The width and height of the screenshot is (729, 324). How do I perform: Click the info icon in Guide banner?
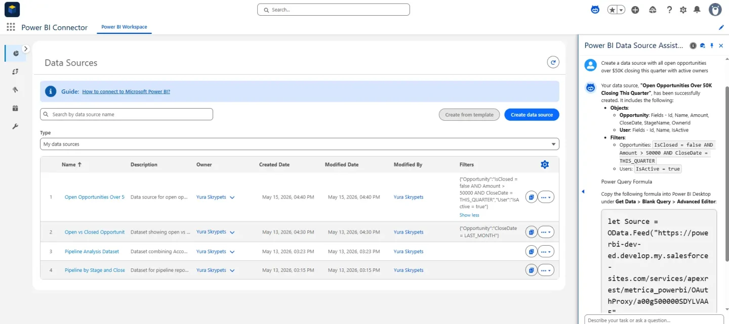click(51, 91)
